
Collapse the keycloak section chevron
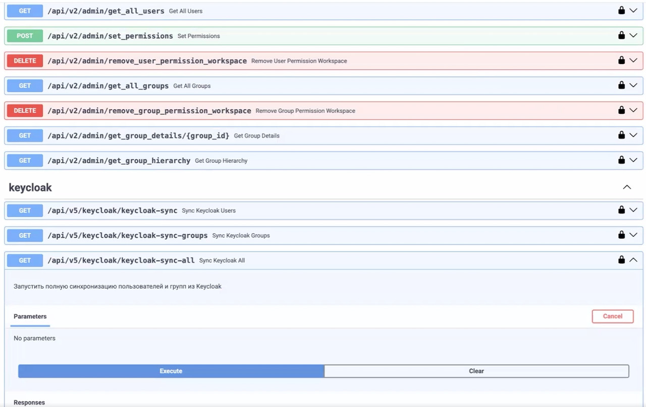pos(627,187)
